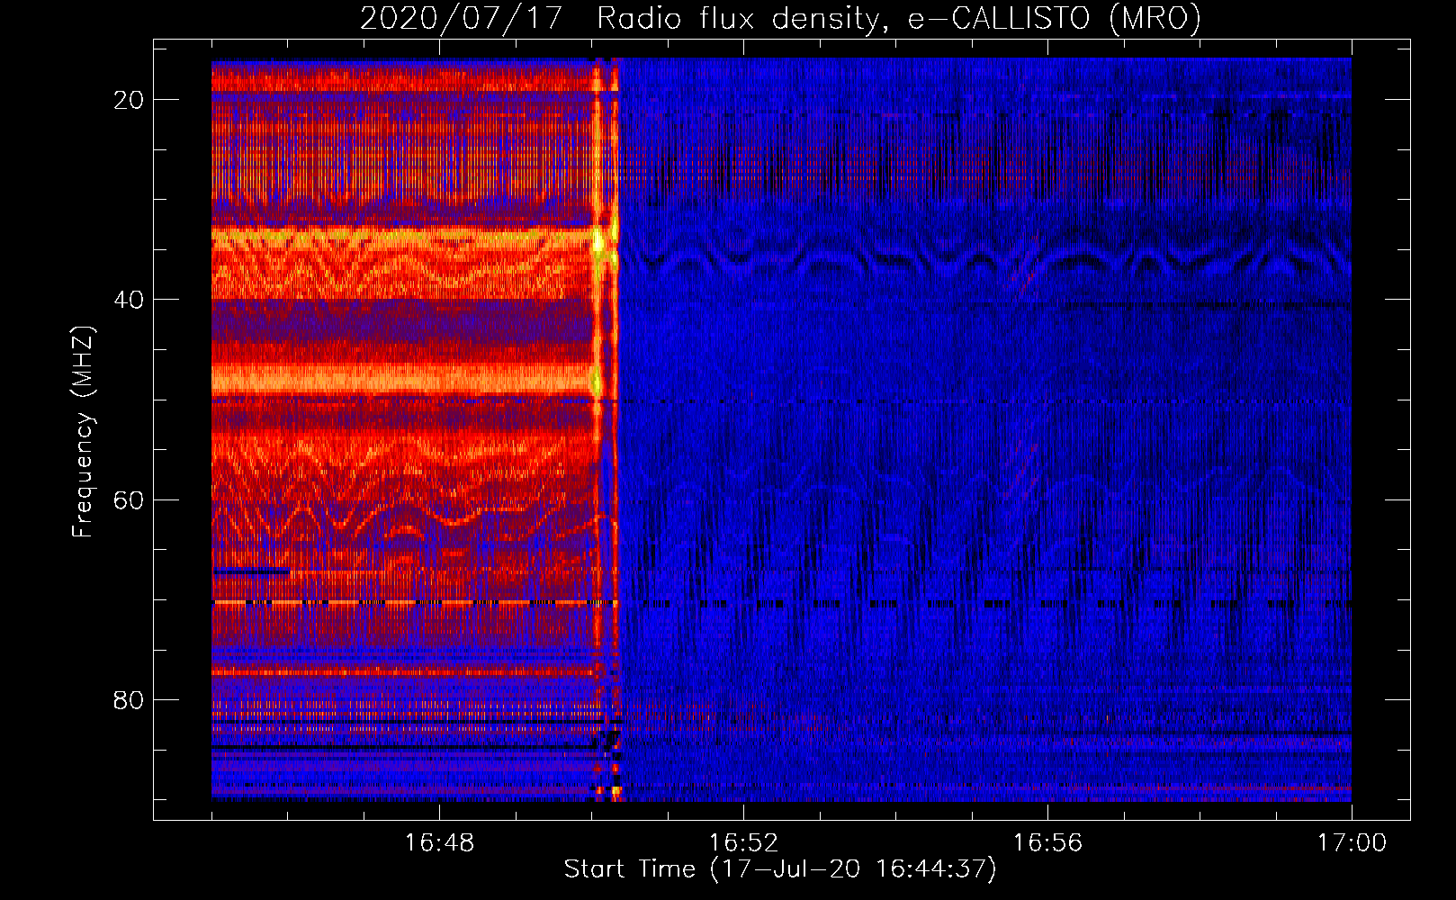Click the 40 MHz frequency tick label
This screenshot has width=1456, height=900.
129,300
